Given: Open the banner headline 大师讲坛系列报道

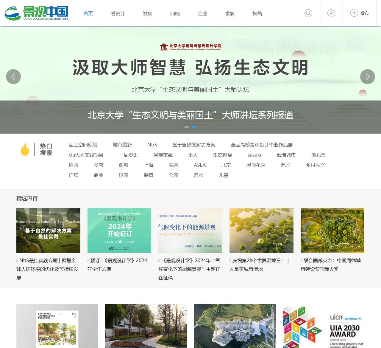Looking at the screenshot, I should click(x=190, y=115).
